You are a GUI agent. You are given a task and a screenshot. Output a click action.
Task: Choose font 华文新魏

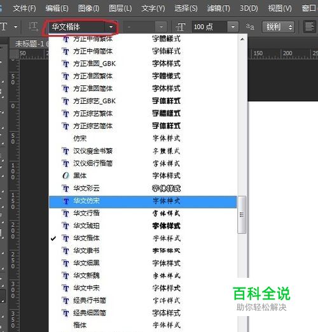point(142,275)
